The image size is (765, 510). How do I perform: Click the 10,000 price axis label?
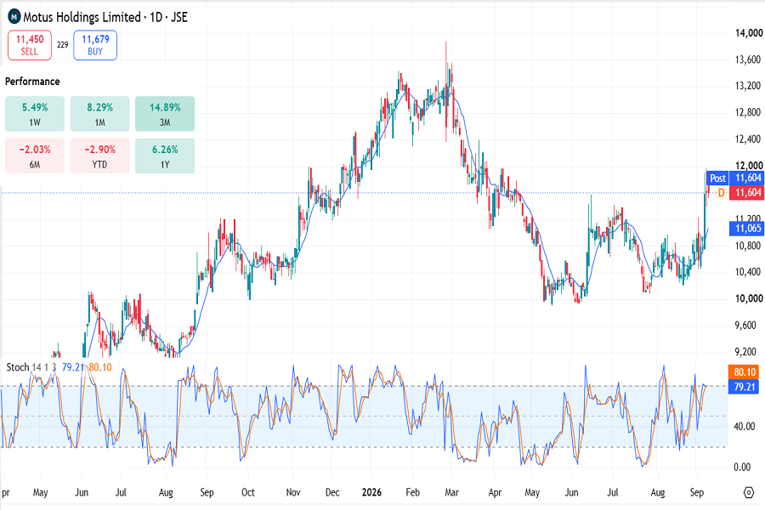[x=749, y=298]
